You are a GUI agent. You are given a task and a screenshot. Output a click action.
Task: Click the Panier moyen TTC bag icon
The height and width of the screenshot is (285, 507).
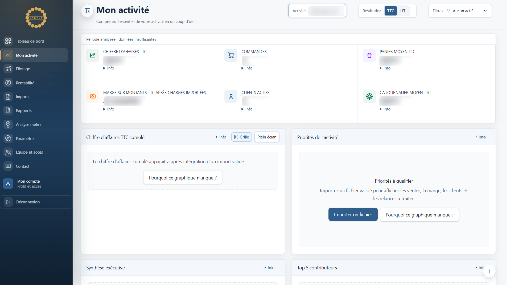[x=369, y=55]
